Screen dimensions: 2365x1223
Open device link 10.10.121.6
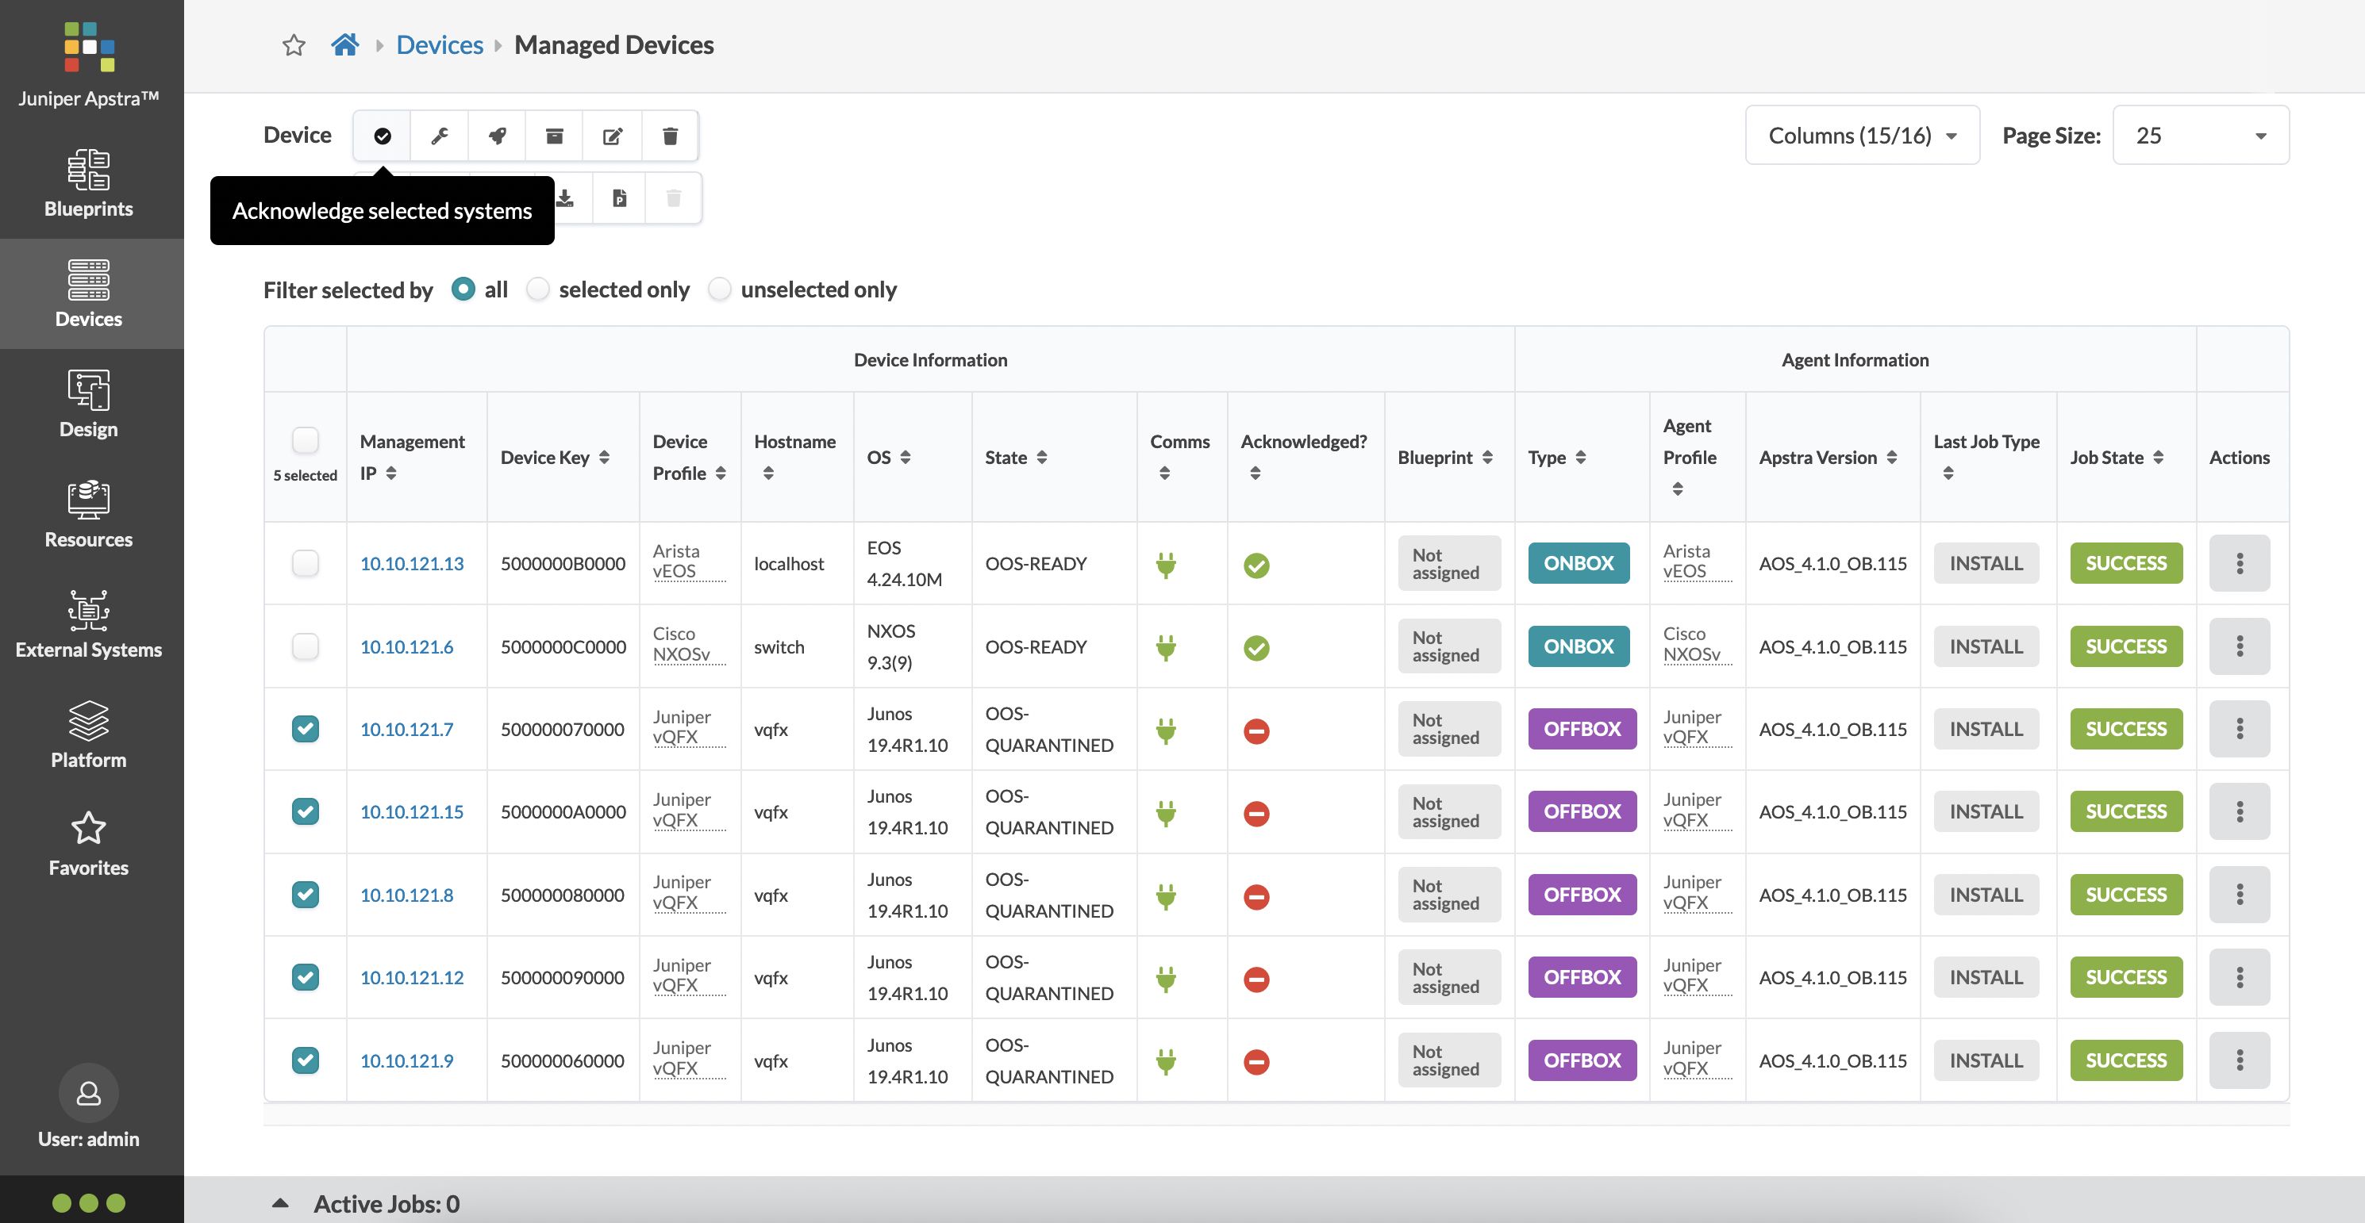click(406, 647)
